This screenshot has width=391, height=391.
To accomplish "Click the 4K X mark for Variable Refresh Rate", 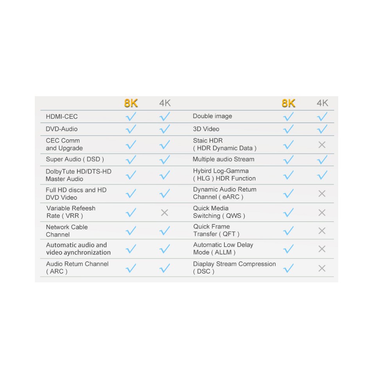I will pos(165,213).
